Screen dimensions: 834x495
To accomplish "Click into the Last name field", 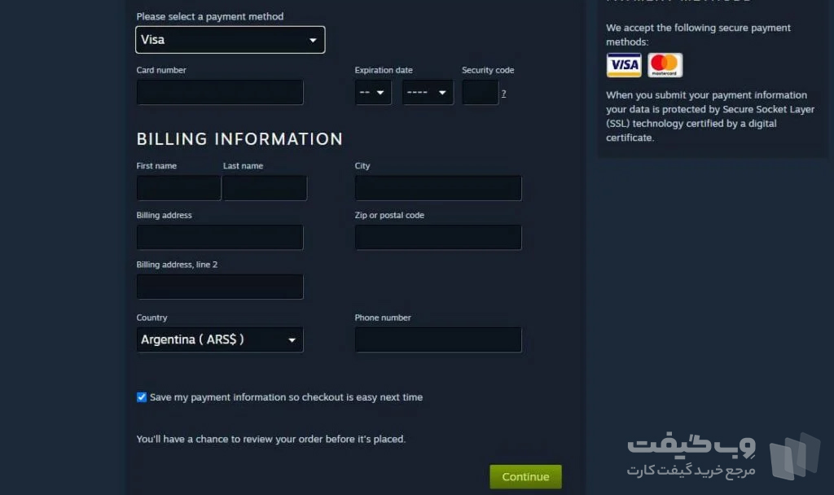I will pos(265,188).
